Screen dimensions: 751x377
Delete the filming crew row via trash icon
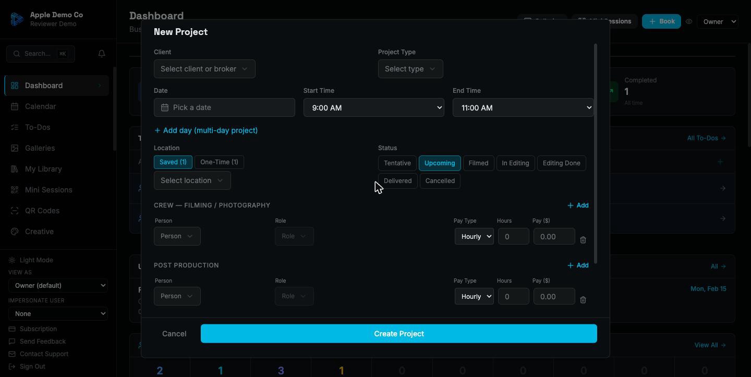click(583, 240)
